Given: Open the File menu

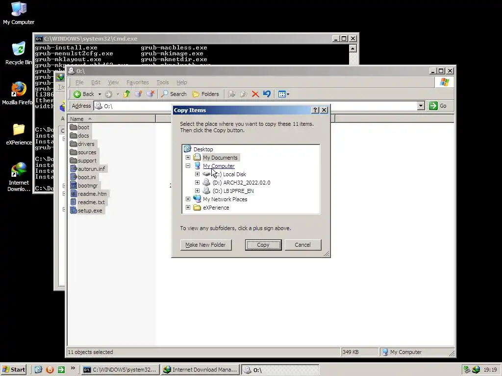Looking at the screenshot, I should click(79, 82).
